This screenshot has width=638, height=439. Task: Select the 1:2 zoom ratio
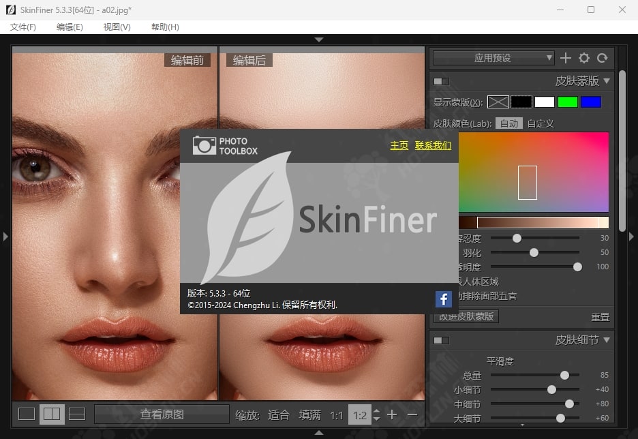(x=360, y=415)
